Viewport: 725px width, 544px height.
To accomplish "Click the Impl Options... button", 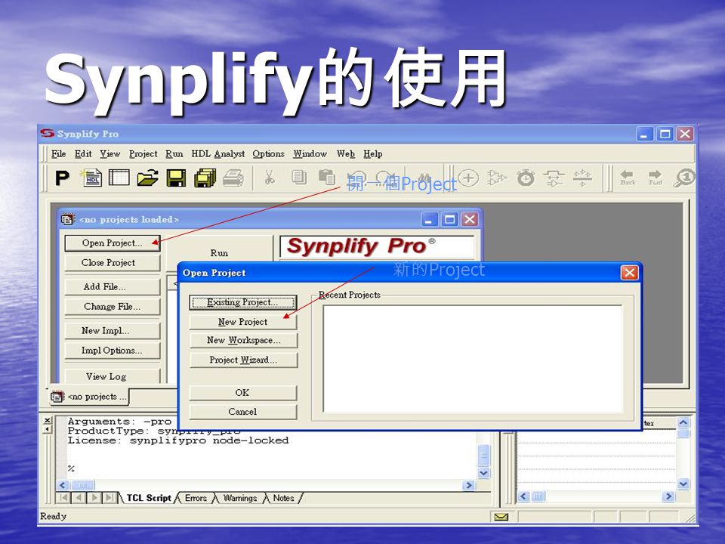I will pyautogui.click(x=113, y=351).
